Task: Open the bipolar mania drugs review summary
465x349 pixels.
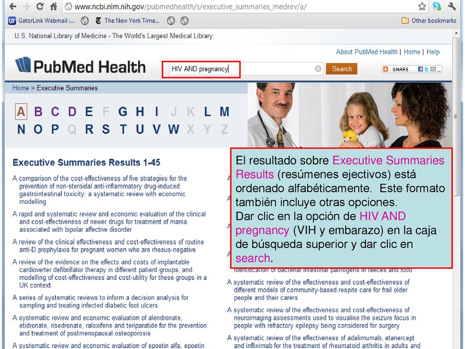Action: point(109,222)
